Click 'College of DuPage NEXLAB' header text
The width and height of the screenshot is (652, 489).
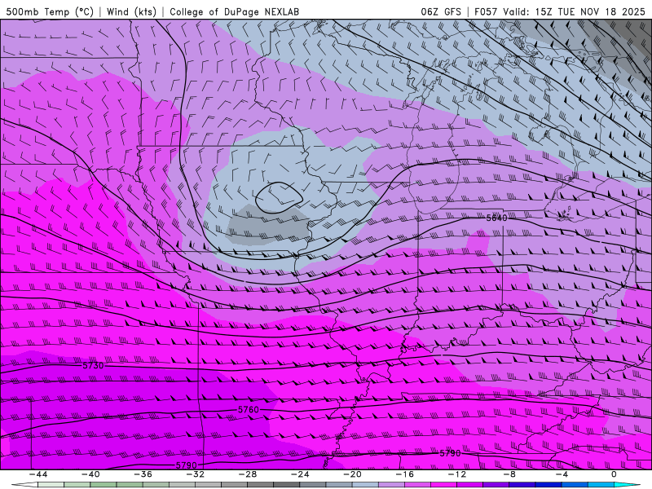pyautogui.click(x=234, y=11)
